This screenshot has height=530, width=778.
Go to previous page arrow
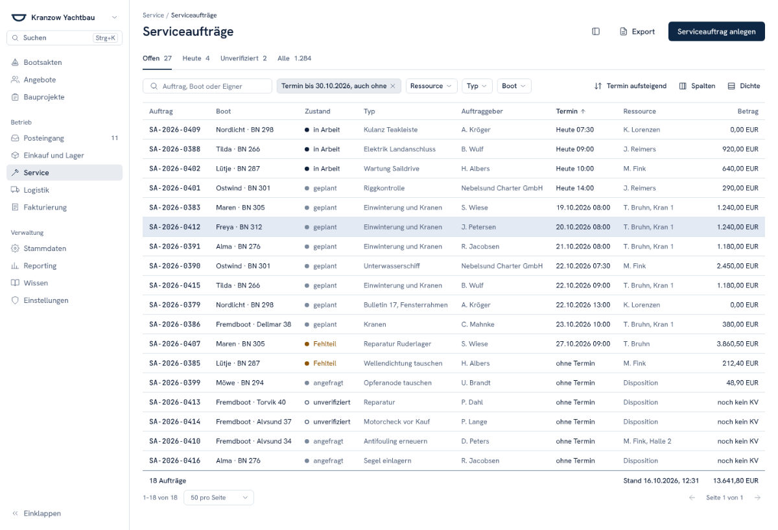[692, 498]
